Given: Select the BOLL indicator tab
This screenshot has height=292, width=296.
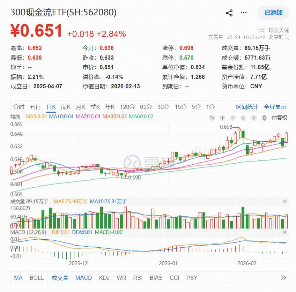Looking at the screenshot, I should [x=37, y=278].
